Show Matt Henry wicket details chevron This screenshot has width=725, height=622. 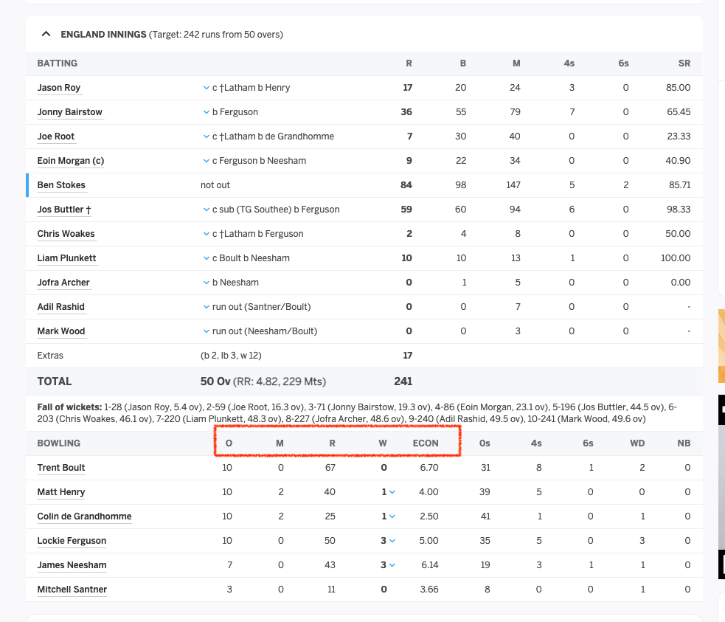[x=392, y=492]
